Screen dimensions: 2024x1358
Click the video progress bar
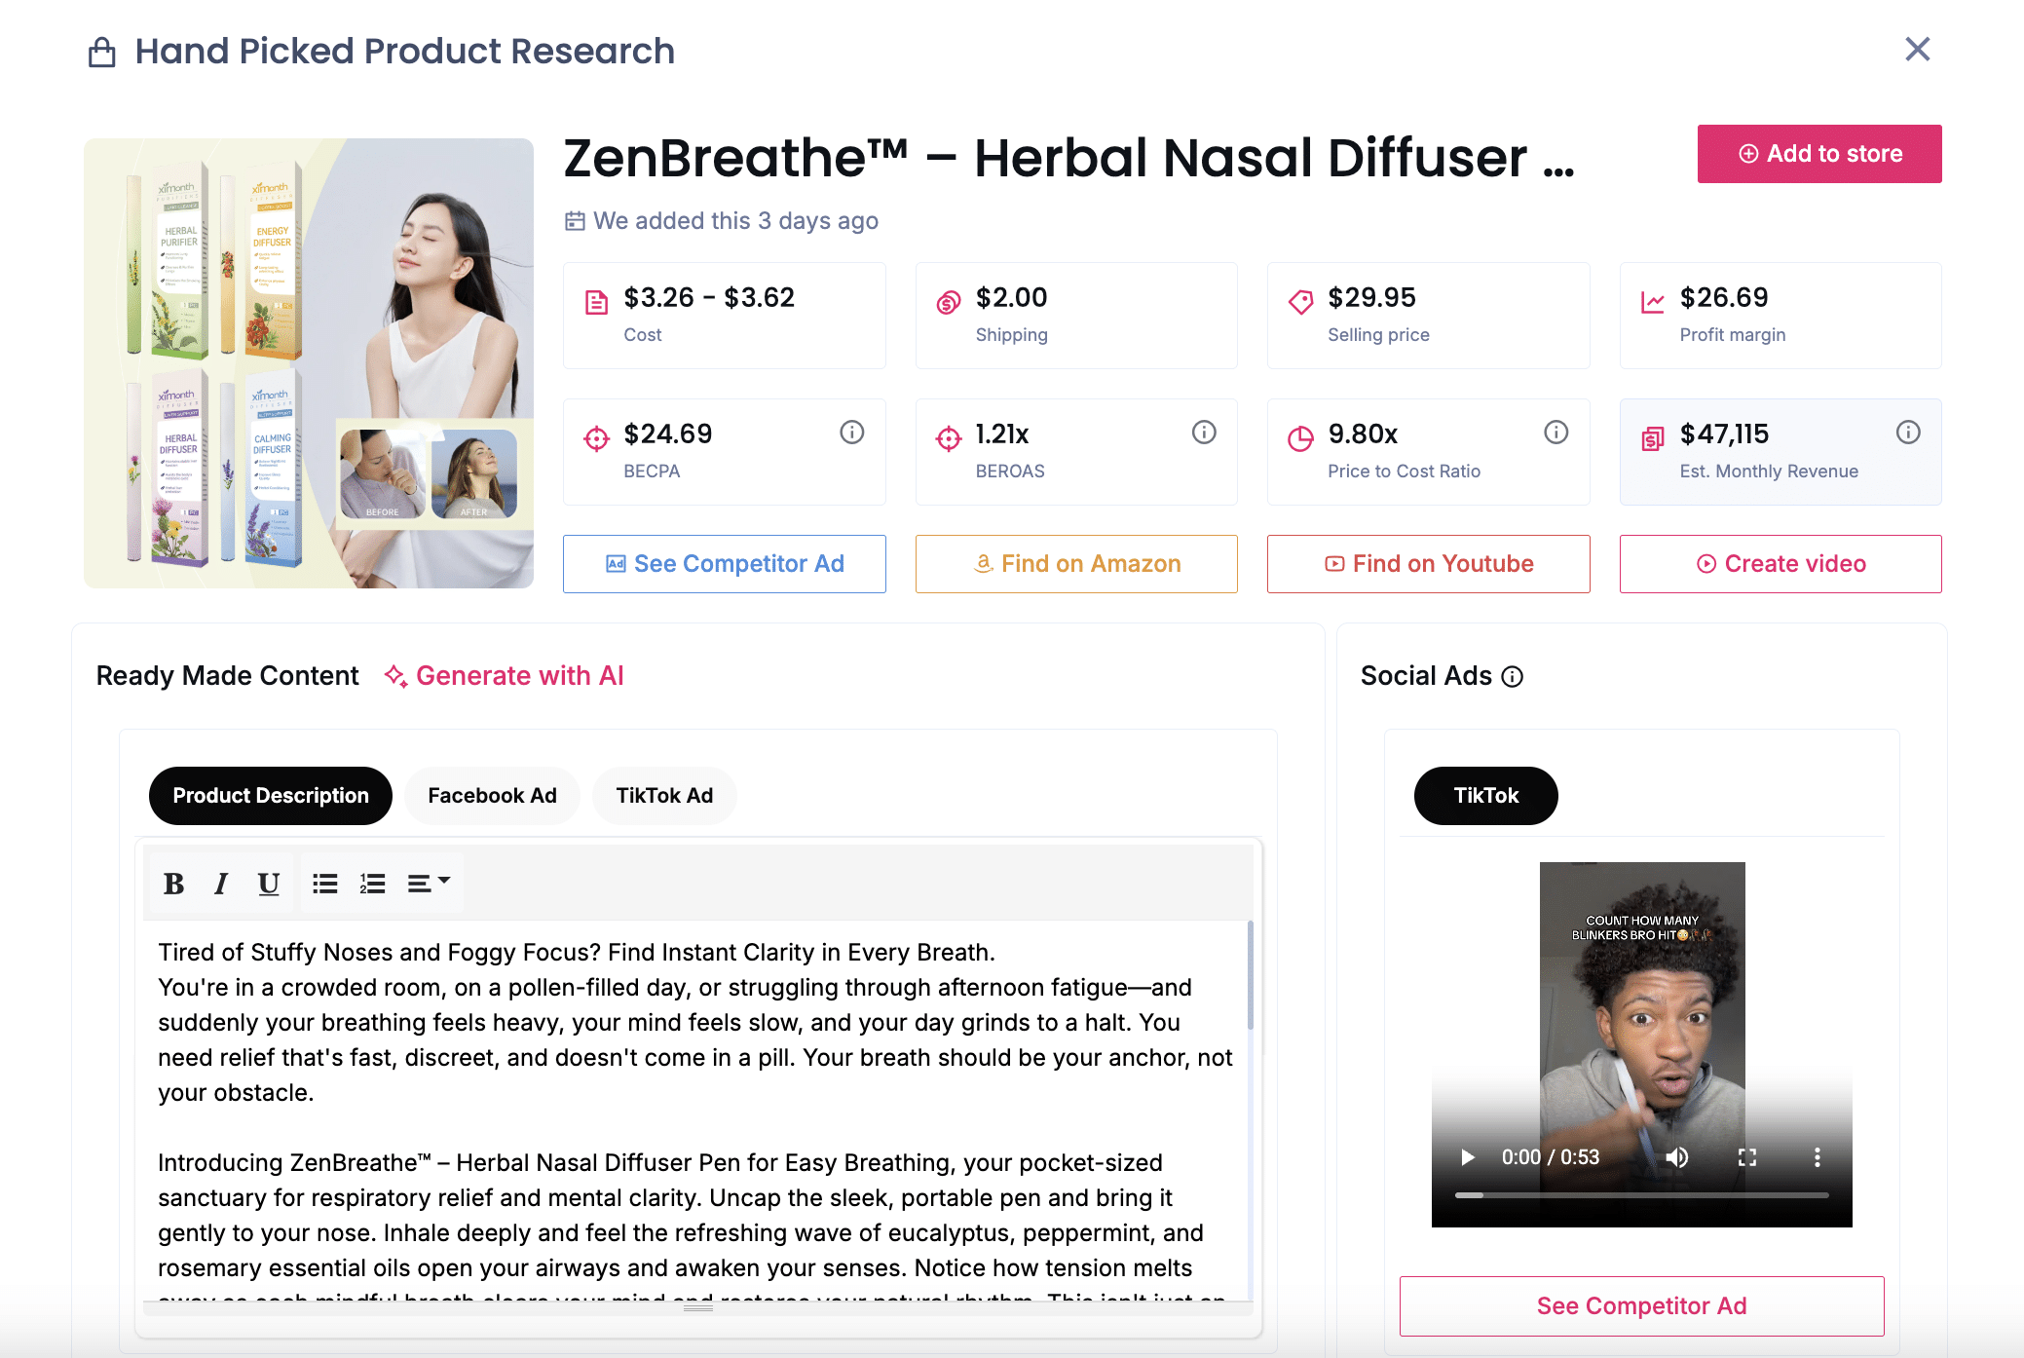[1641, 1194]
